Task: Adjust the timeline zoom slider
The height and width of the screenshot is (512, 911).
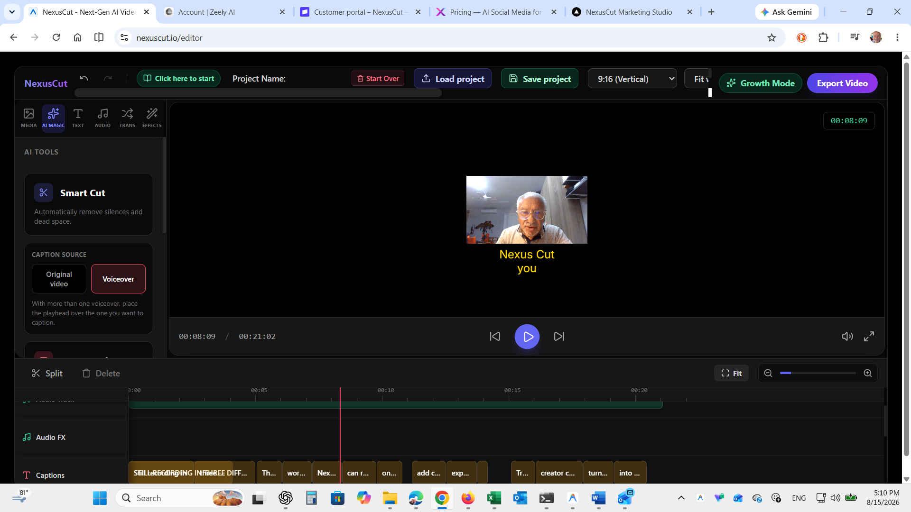Action: tap(818, 373)
